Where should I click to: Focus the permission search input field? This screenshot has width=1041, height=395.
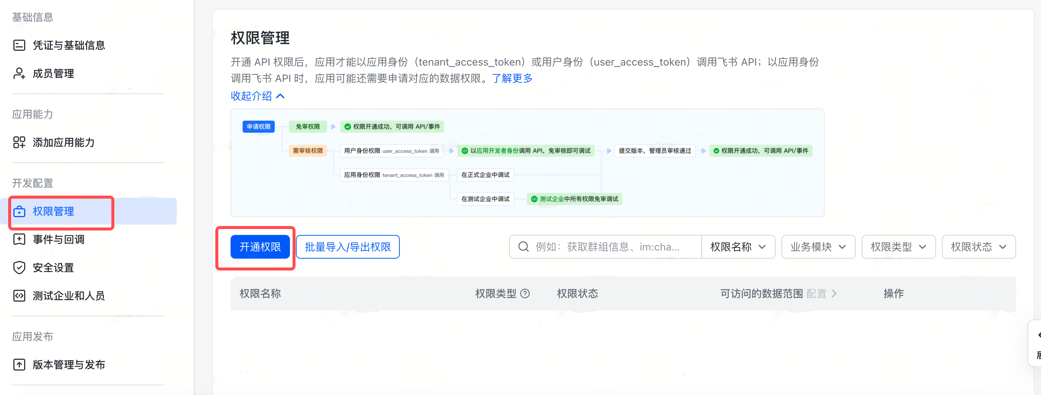[606, 247]
